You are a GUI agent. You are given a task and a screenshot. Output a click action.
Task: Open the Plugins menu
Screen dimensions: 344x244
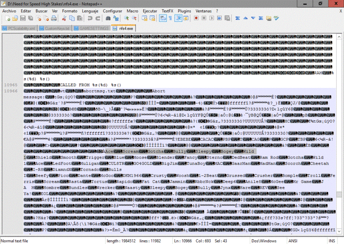click(x=184, y=11)
